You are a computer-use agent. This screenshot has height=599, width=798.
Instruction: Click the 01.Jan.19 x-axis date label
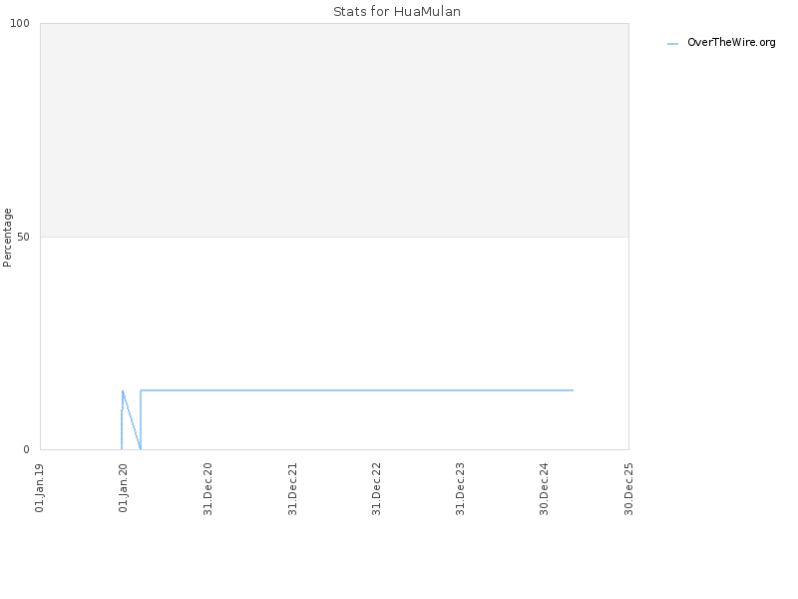coord(40,487)
